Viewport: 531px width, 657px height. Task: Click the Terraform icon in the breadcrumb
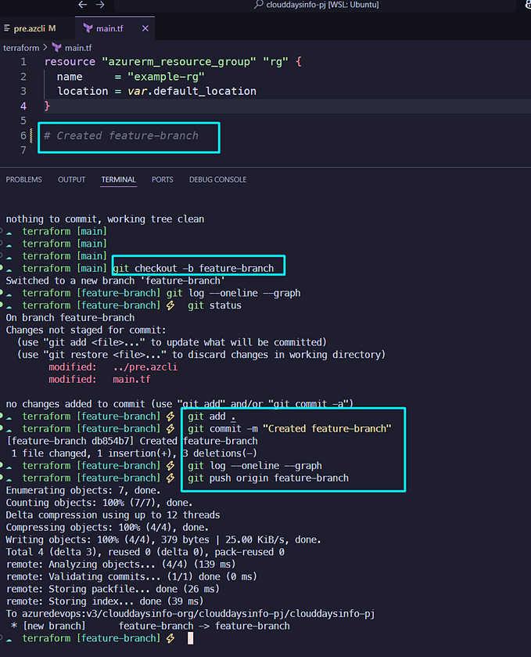pos(56,47)
